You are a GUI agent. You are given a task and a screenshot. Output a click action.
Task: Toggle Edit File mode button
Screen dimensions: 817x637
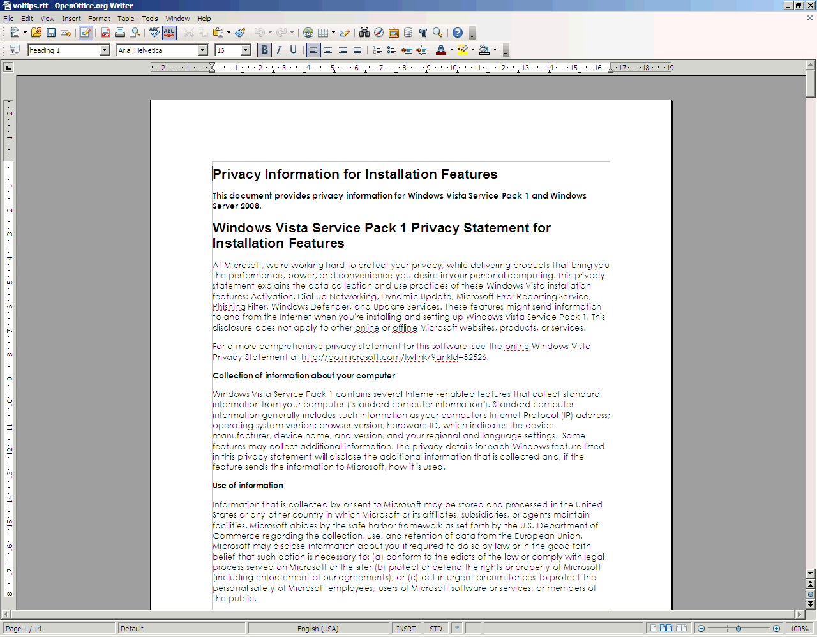pos(86,33)
